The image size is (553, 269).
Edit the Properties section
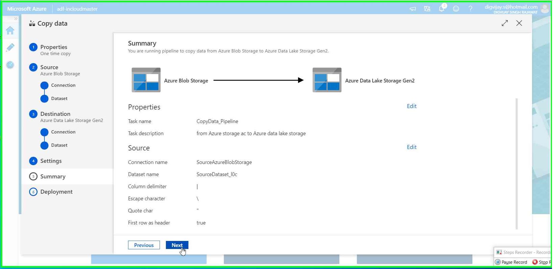point(412,106)
